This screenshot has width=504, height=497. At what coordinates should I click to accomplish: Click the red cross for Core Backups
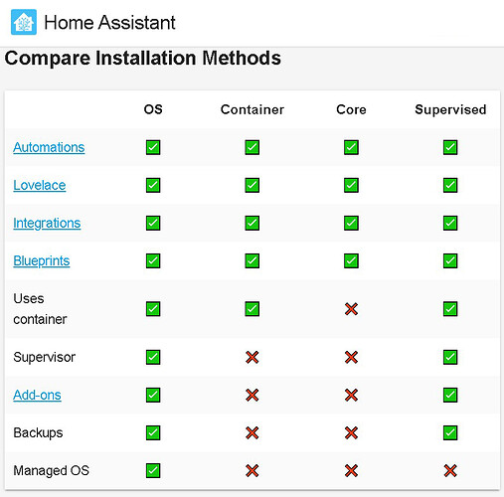[x=351, y=432]
